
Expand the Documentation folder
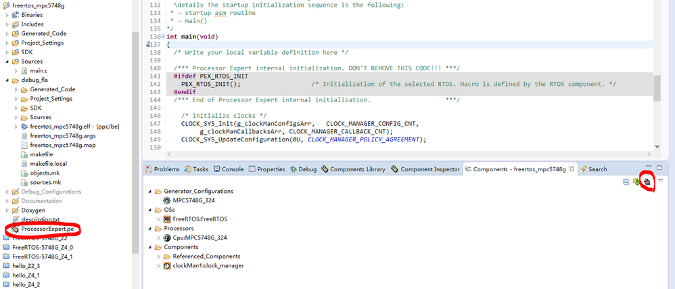click(7, 201)
